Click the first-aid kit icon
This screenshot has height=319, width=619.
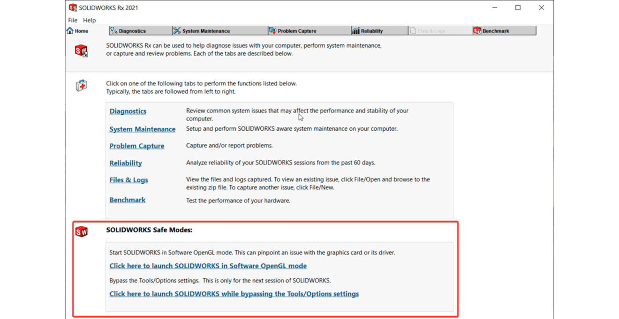(x=81, y=86)
